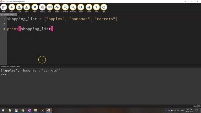Click the Zoom-out button

(x=73, y=8)
